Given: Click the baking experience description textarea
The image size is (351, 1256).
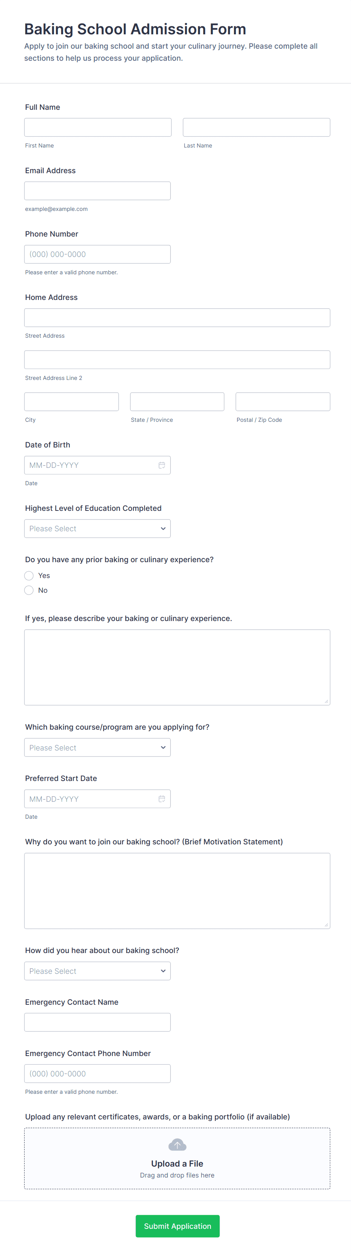Looking at the screenshot, I should 177,667.
